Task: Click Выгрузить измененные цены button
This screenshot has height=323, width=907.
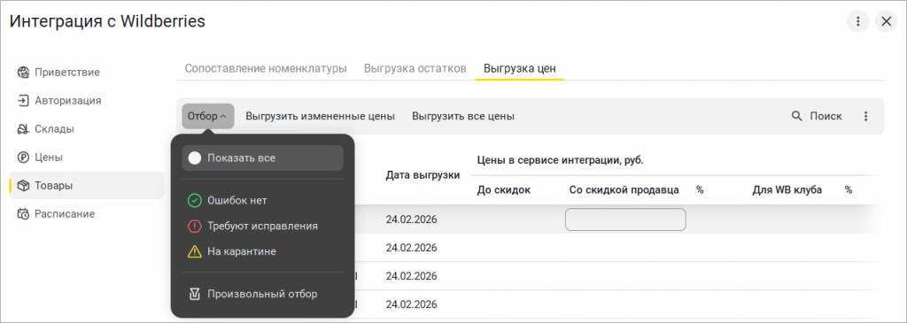Action: pyautogui.click(x=320, y=116)
